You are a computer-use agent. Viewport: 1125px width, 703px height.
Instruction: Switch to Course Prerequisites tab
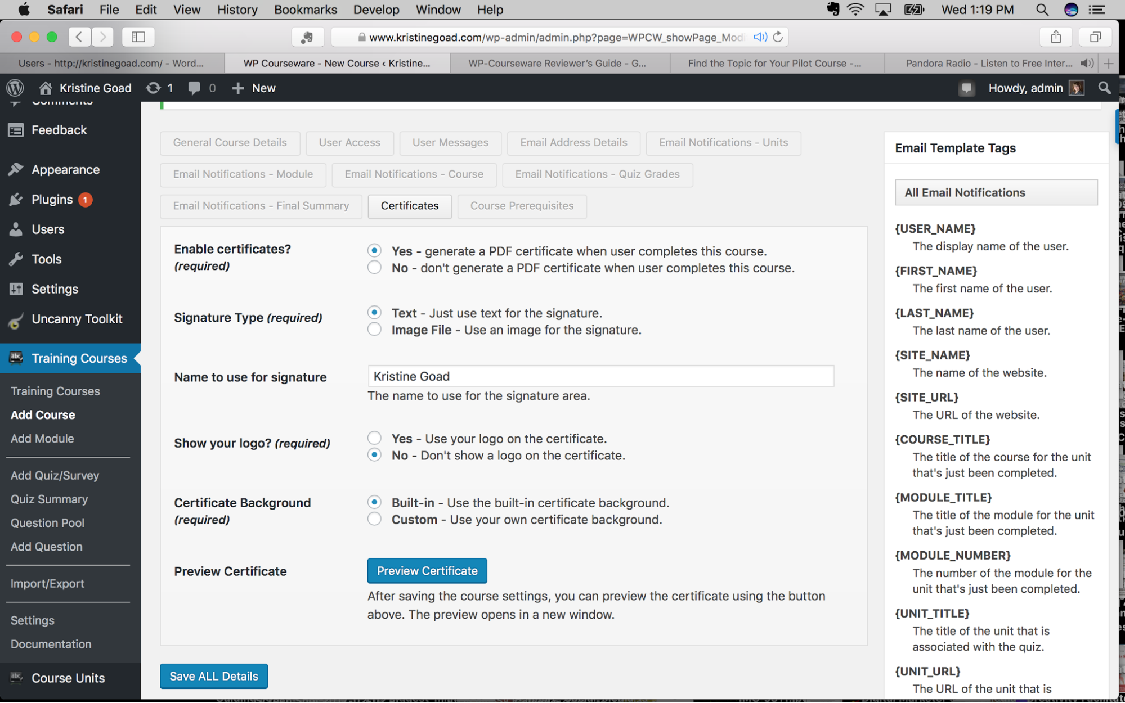pyautogui.click(x=522, y=205)
